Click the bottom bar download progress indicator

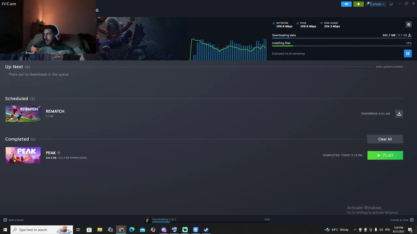211,222
